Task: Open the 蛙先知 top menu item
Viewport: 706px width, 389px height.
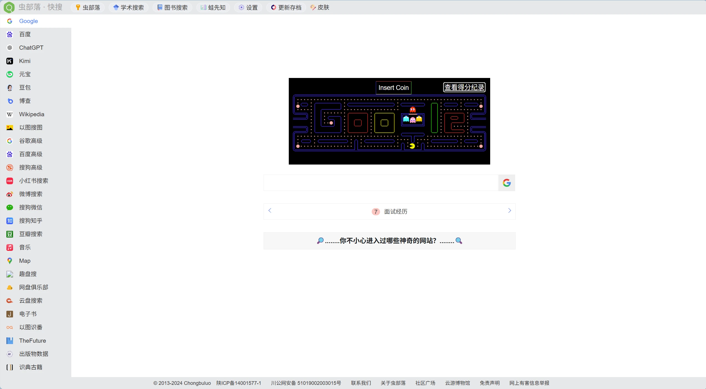Action: (x=213, y=7)
